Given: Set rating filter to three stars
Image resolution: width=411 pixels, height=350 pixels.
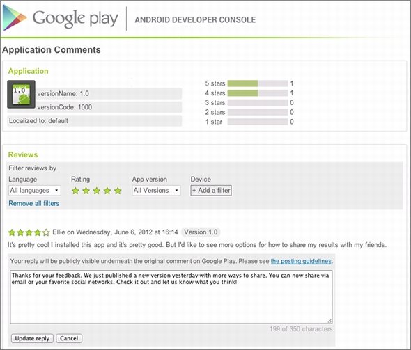Looking at the screenshot, I should tap(97, 191).
